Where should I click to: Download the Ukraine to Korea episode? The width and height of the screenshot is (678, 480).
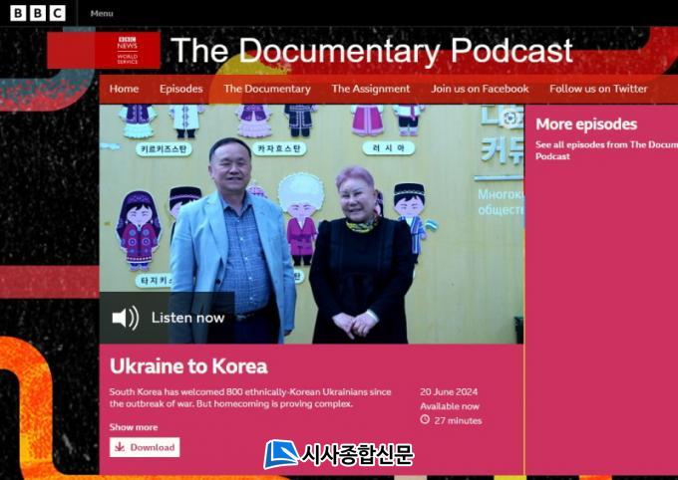pos(145,447)
